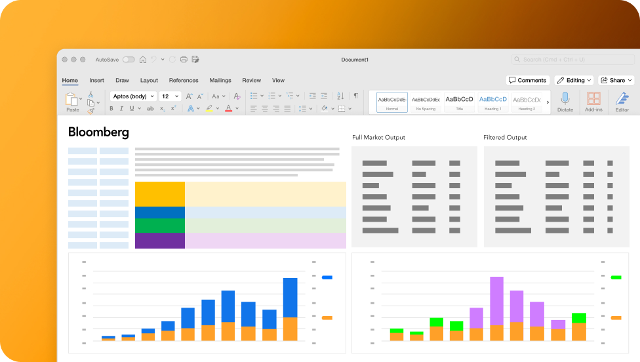Click the Dictate microphone icon
Viewport: 640px width, 362px height.
pos(565,99)
